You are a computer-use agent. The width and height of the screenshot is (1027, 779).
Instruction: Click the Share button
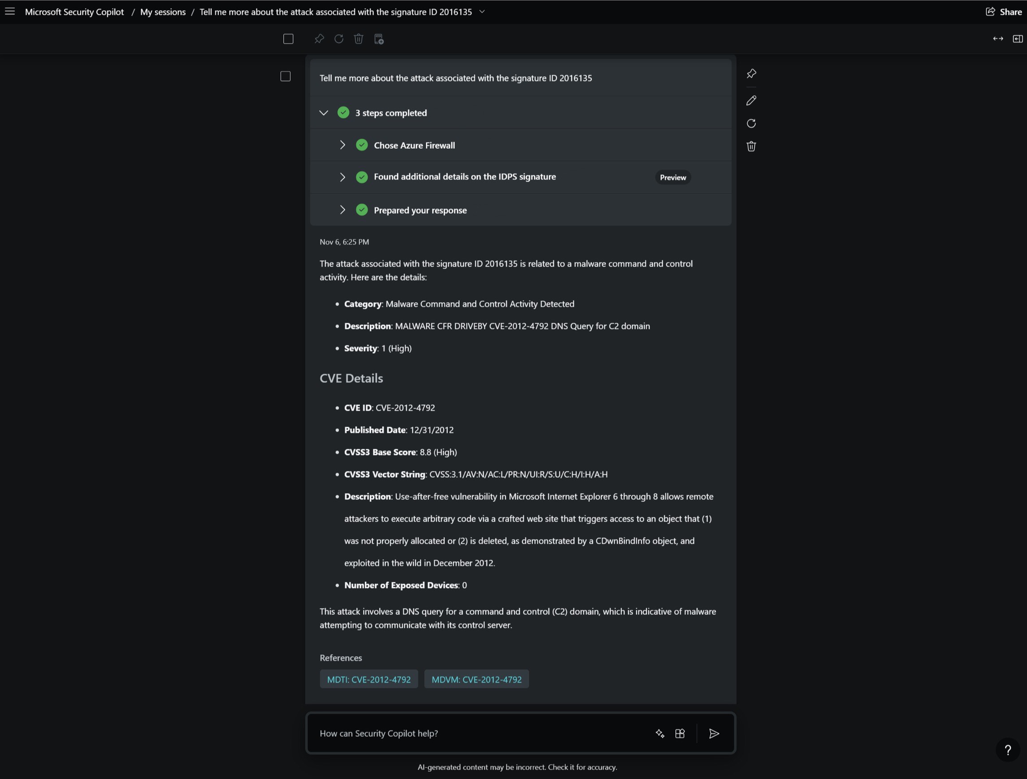click(x=1004, y=12)
